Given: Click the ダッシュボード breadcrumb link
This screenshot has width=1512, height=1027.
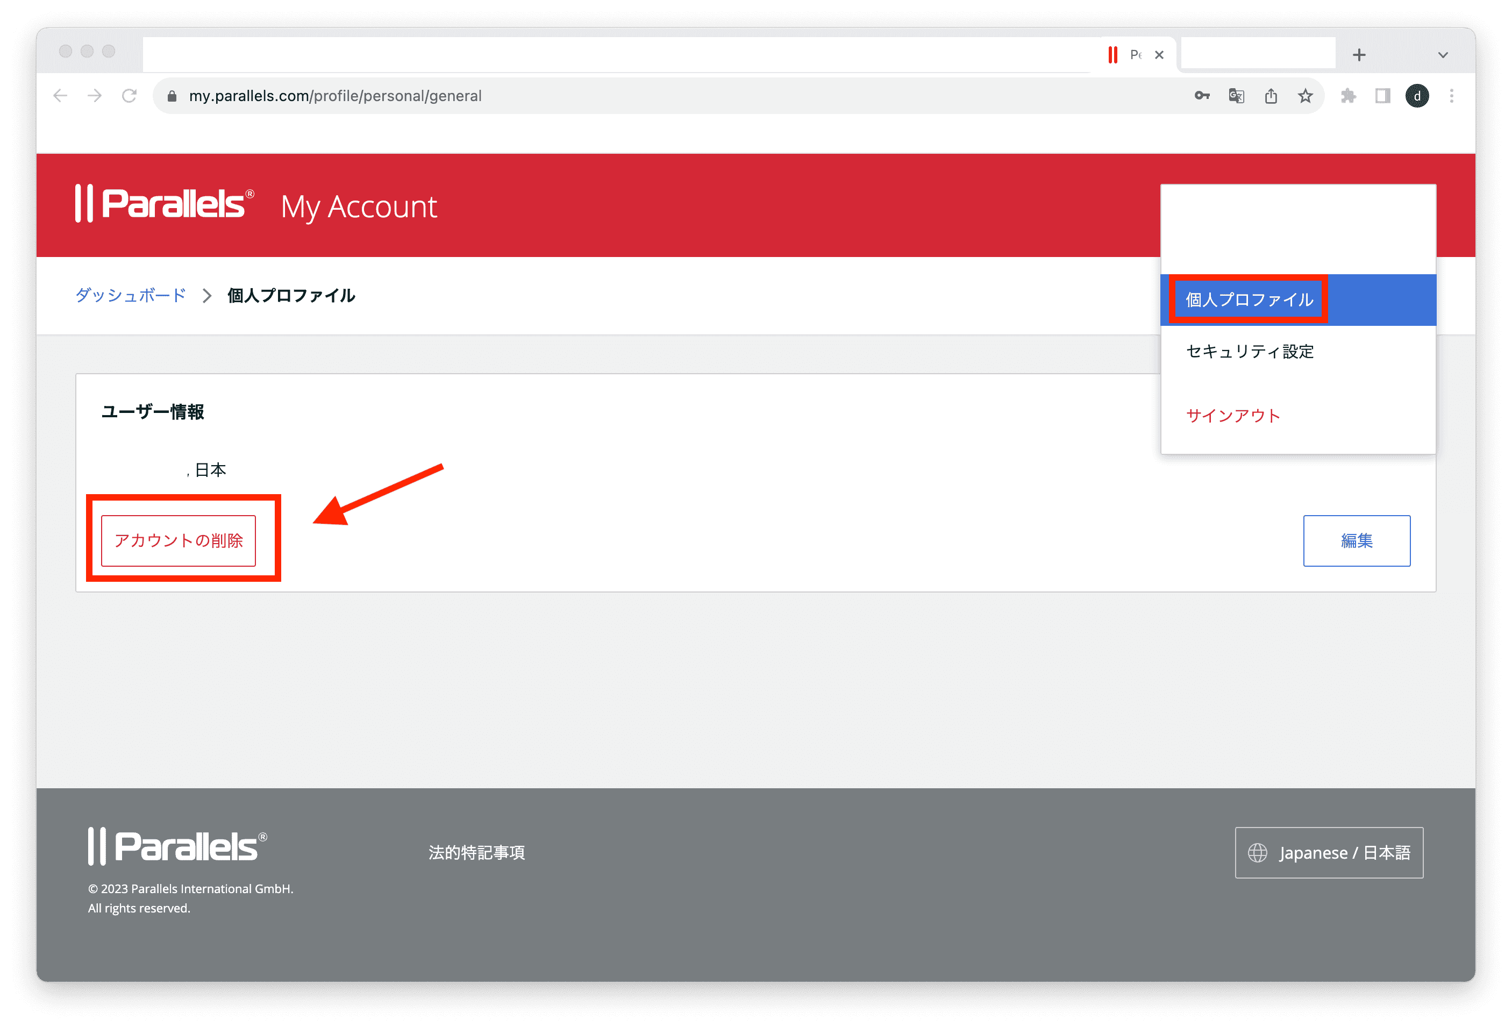Looking at the screenshot, I should coord(130,296).
